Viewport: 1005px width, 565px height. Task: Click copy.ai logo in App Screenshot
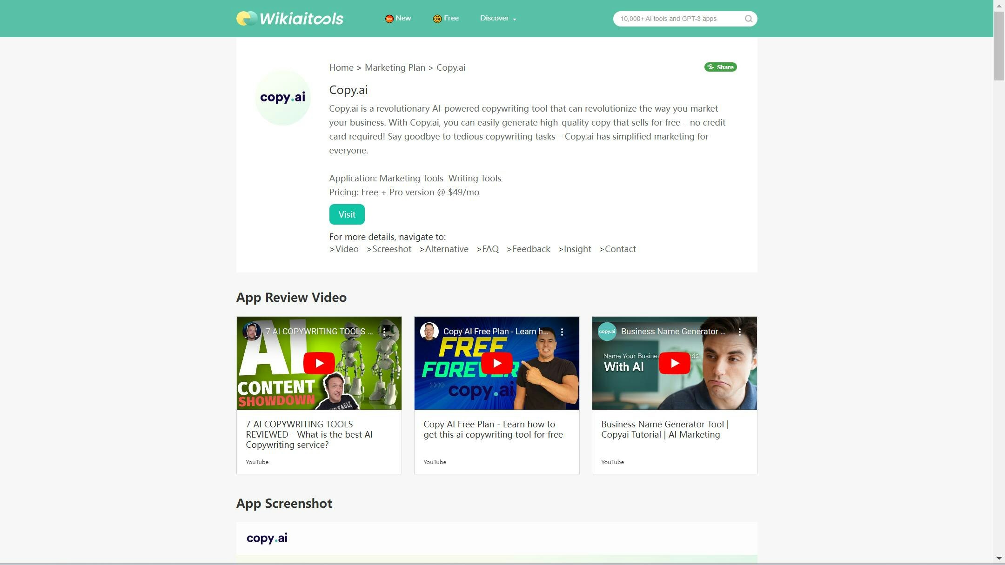click(x=267, y=538)
